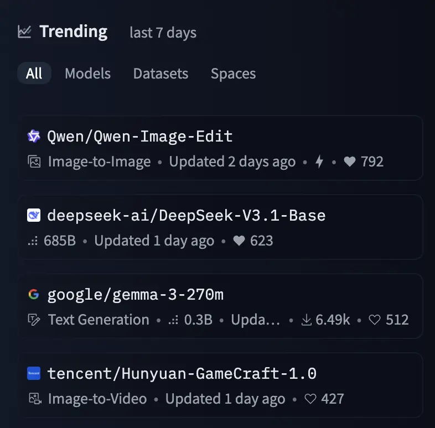Click the DeepSeek whale logo icon
Image resolution: width=435 pixels, height=428 pixels.
point(34,215)
